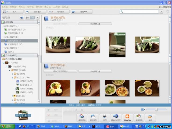172x129 pixels.
Task: Start the Slideshow from toolbar
Action: pyautogui.click(x=35, y=12)
